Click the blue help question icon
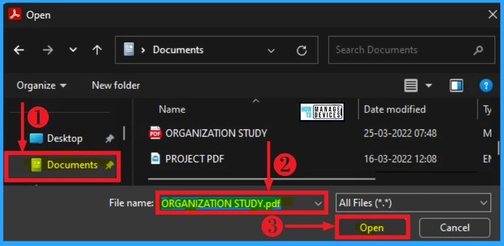The image size is (504, 246). tap(486, 86)
